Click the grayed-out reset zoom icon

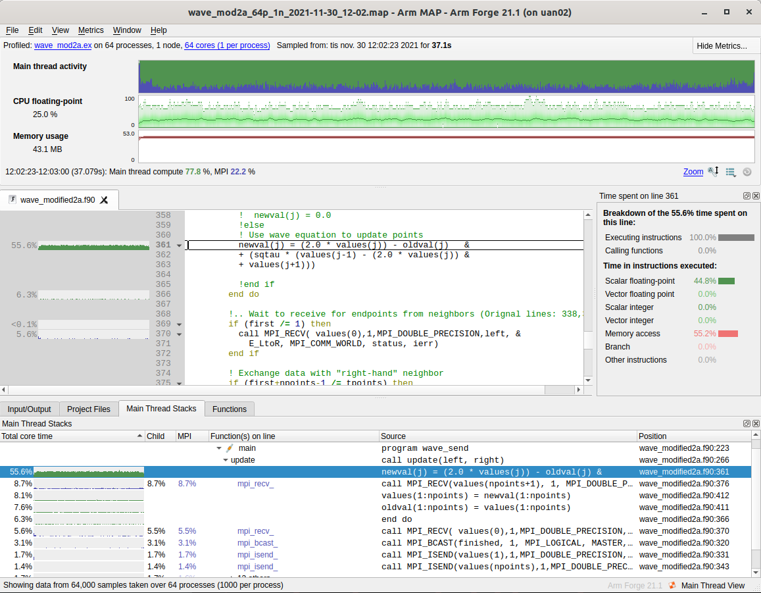[747, 172]
